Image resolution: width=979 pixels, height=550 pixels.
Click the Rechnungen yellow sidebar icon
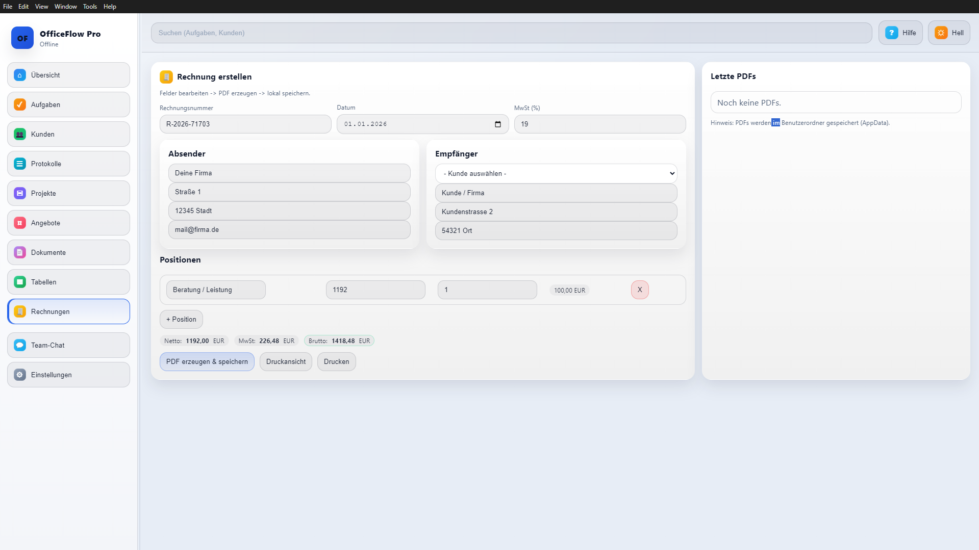click(x=20, y=311)
